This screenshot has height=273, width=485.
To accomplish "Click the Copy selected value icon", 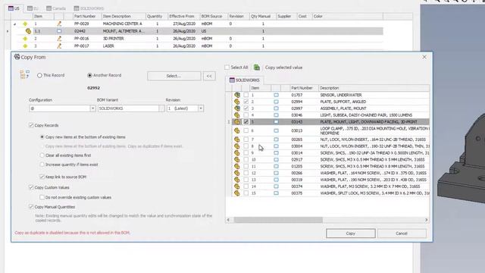I will (257, 67).
